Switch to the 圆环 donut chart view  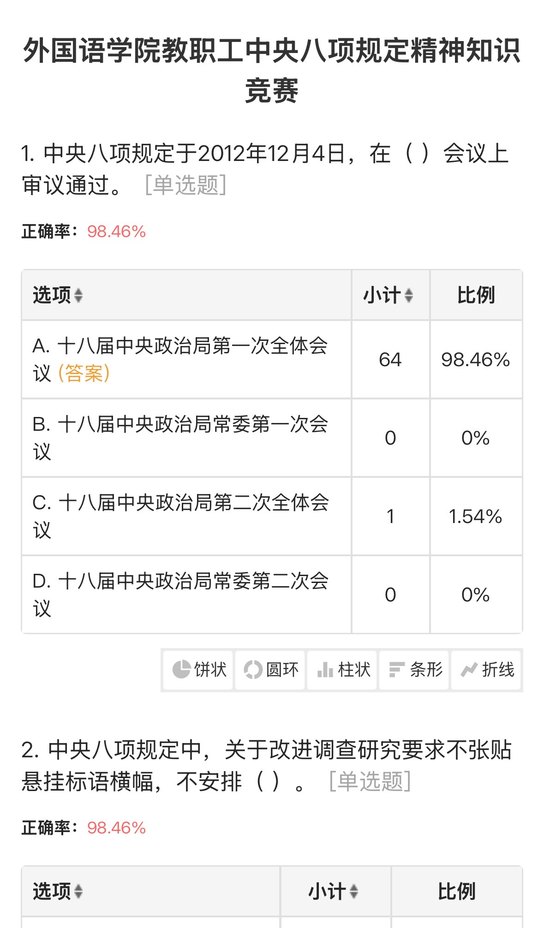click(x=270, y=670)
